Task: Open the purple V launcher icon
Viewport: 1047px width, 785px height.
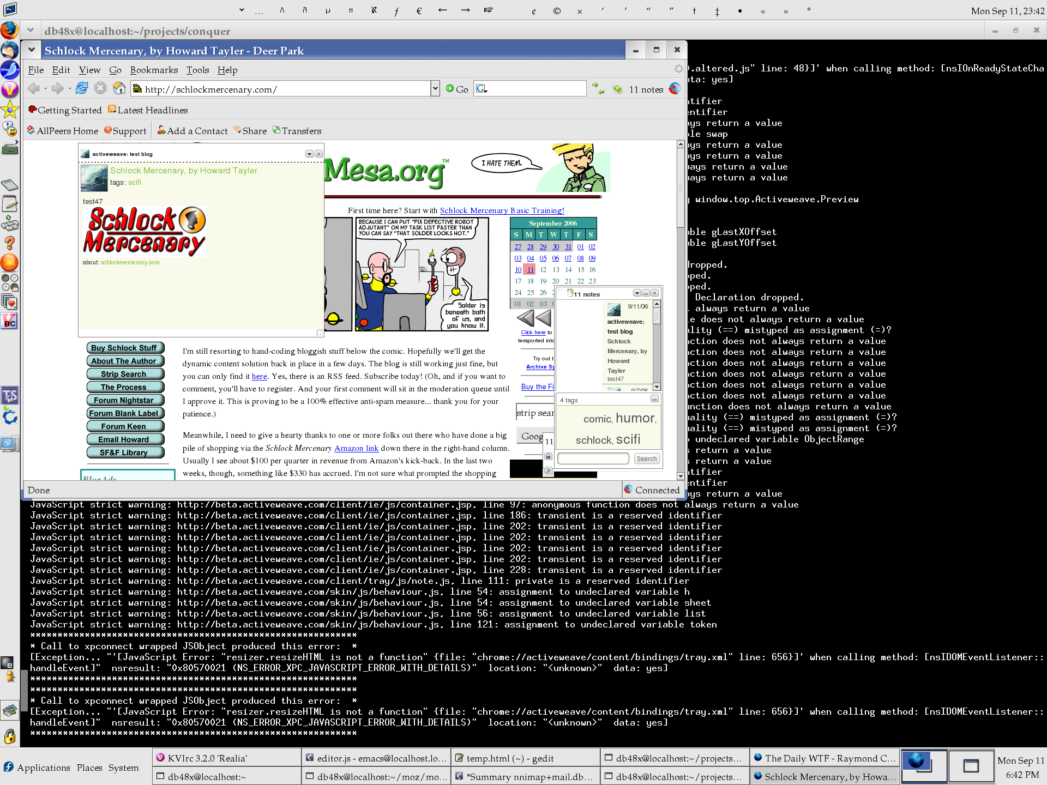Action: pos(9,89)
